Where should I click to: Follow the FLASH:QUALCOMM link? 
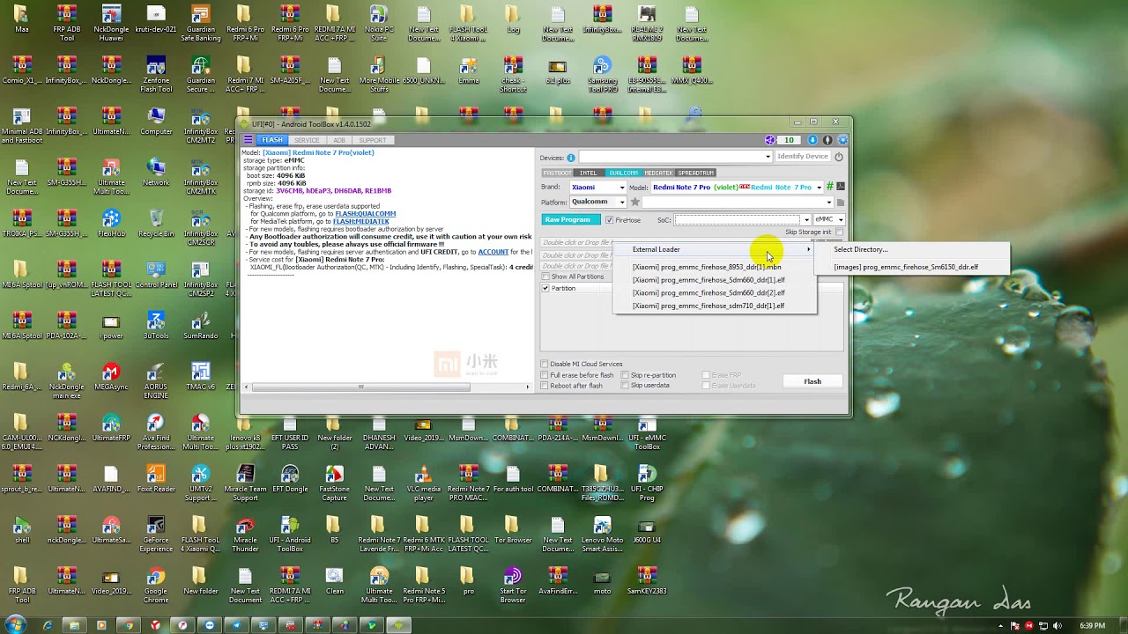click(x=365, y=214)
